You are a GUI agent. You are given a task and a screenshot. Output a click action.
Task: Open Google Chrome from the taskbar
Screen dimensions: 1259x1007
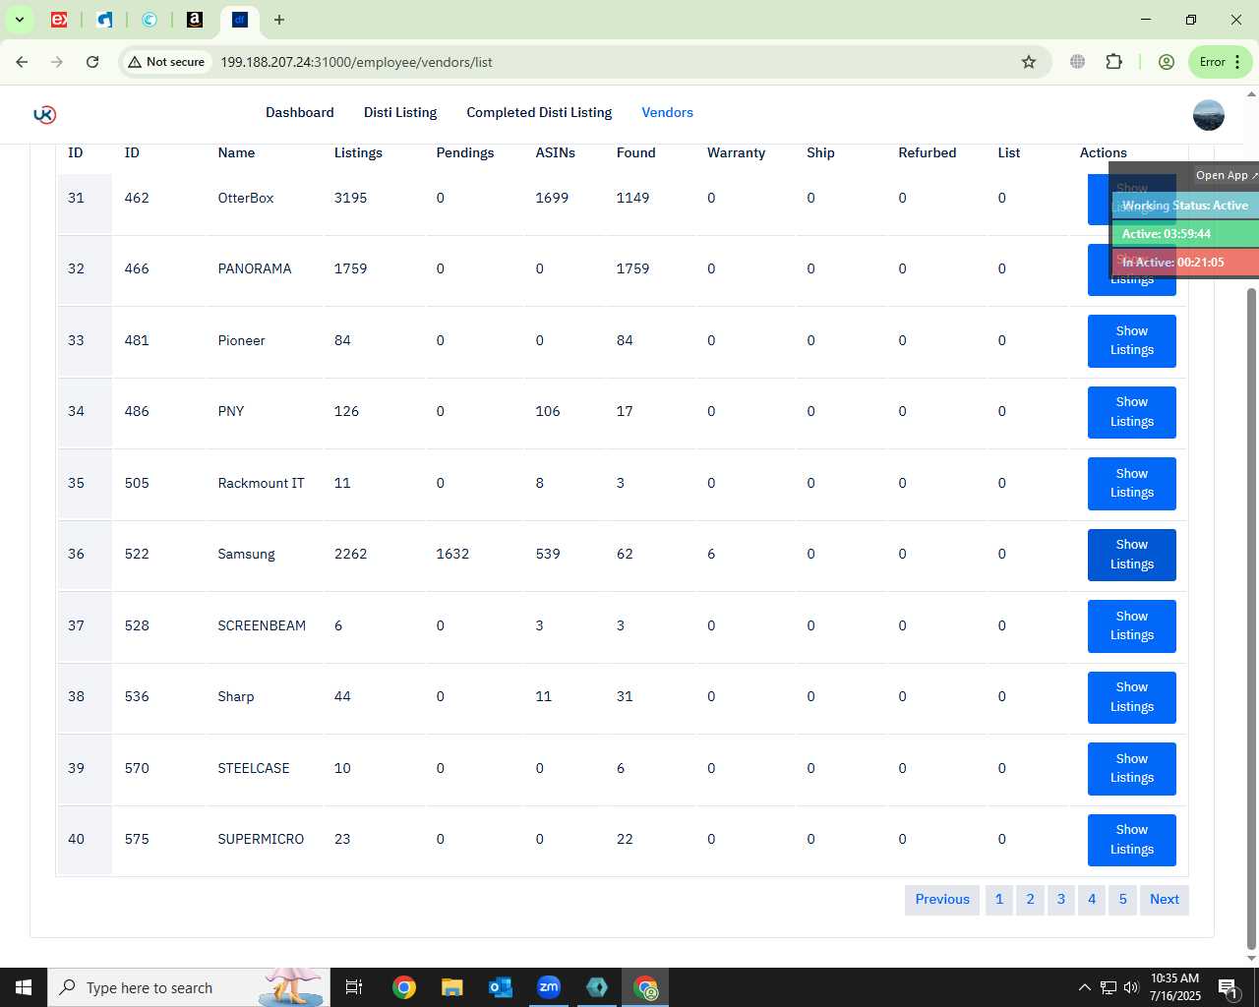pos(403,987)
